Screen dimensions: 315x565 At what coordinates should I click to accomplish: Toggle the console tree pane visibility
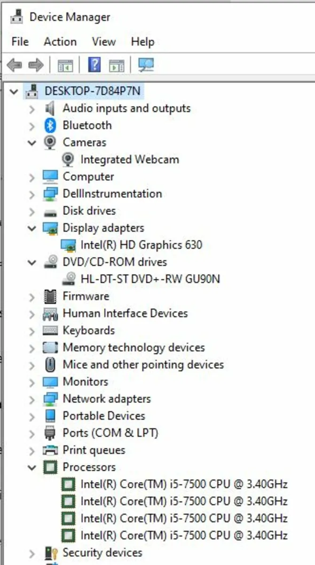coord(66,65)
